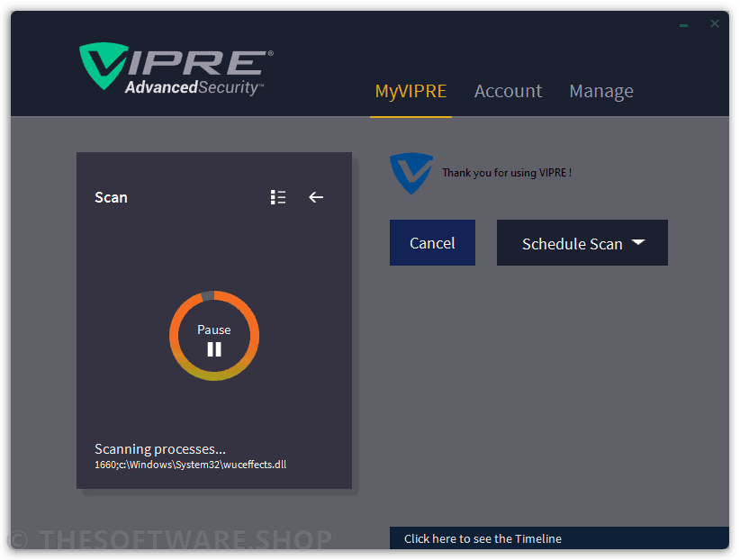740x560 pixels.
Task: Expand the Schedule Scan dropdown
Action: click(x=582, y=243)
